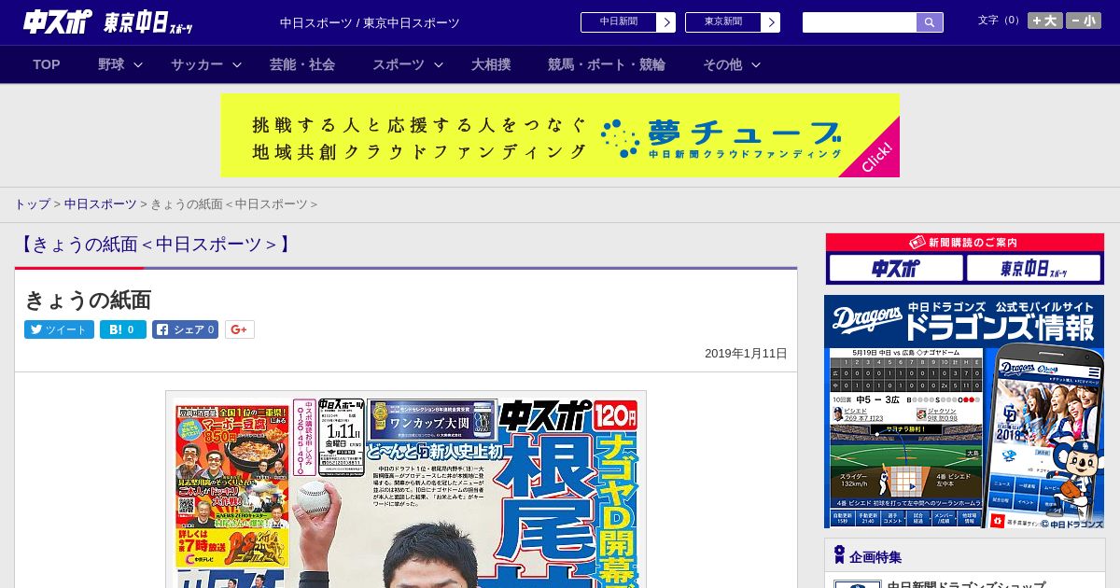Click the date text 2019年1月11日
The width and height of the screenshot is (1120, 588).
746,354
